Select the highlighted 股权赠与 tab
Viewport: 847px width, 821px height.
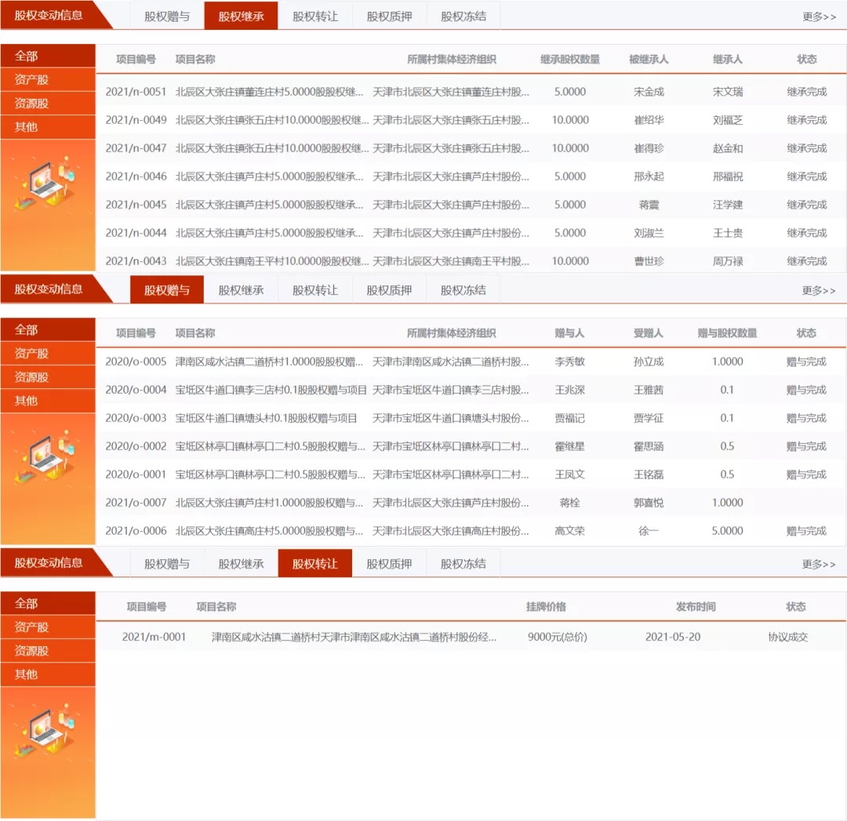click(166, 290)
